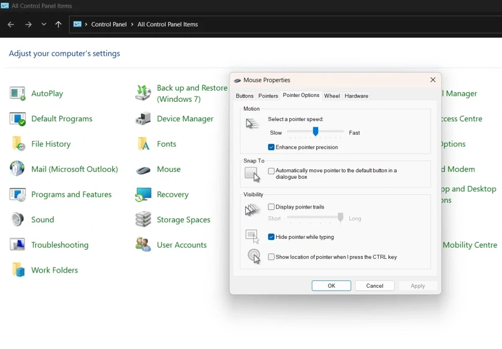Image resolution: width=502 pixels, height=349 pixels.
Task: Adjust the pointer speed slider
Action: point(315,131)
